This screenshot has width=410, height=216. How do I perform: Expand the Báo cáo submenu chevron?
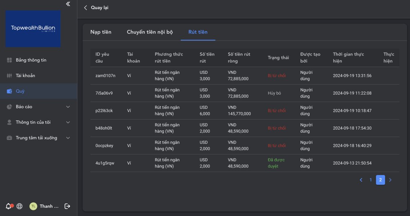click(x=68, y=107)
